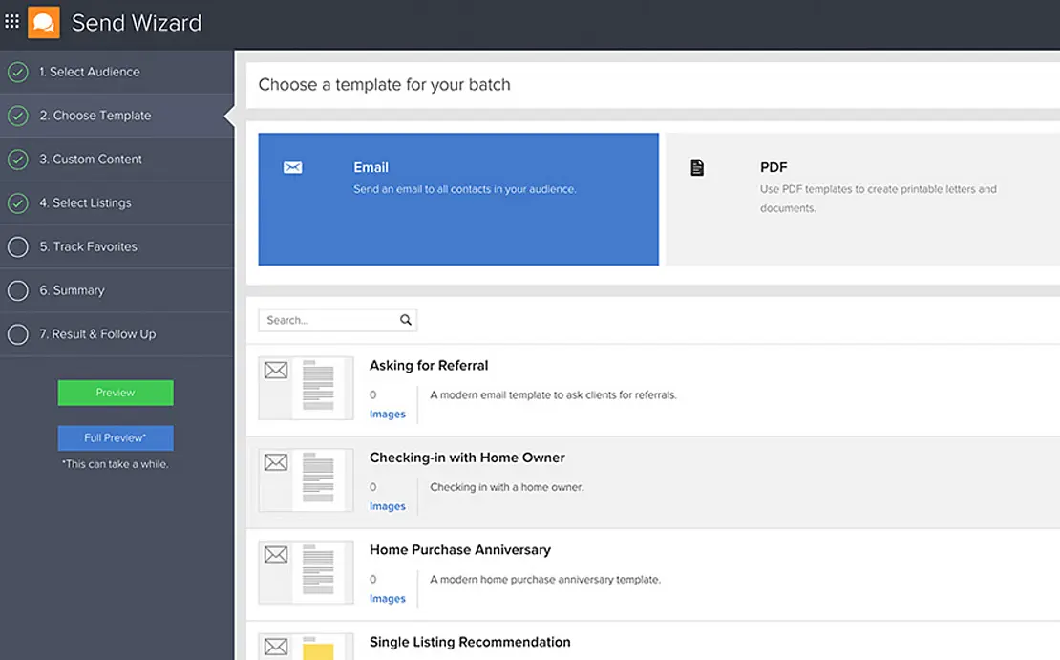Select the Checking-in with Home Owner thumbnail
This screenshot has height=660, width=1060.
(306, 480)
